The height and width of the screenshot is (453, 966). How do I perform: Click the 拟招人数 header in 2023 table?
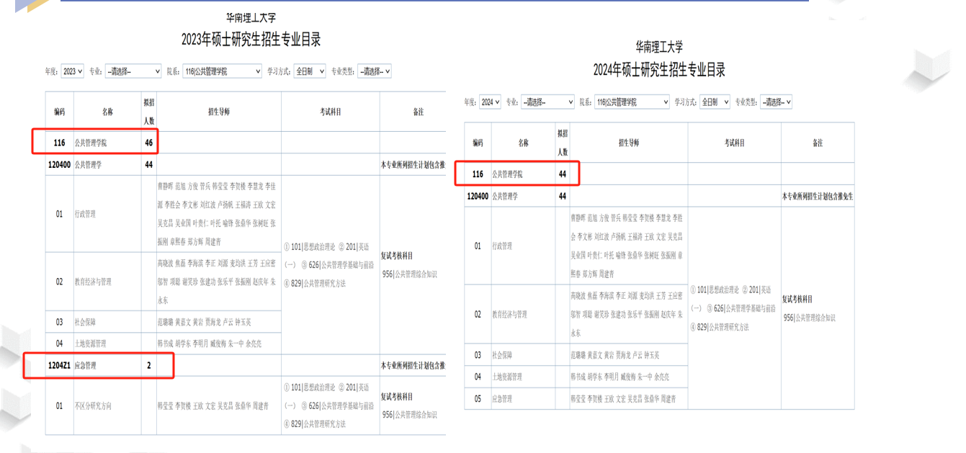coord(148,112)
